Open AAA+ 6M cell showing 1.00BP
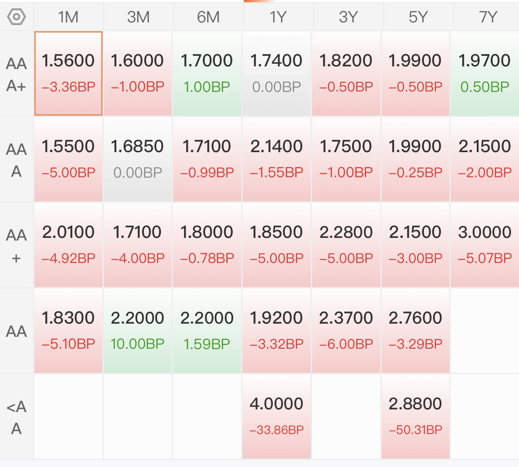 point(207,73)
